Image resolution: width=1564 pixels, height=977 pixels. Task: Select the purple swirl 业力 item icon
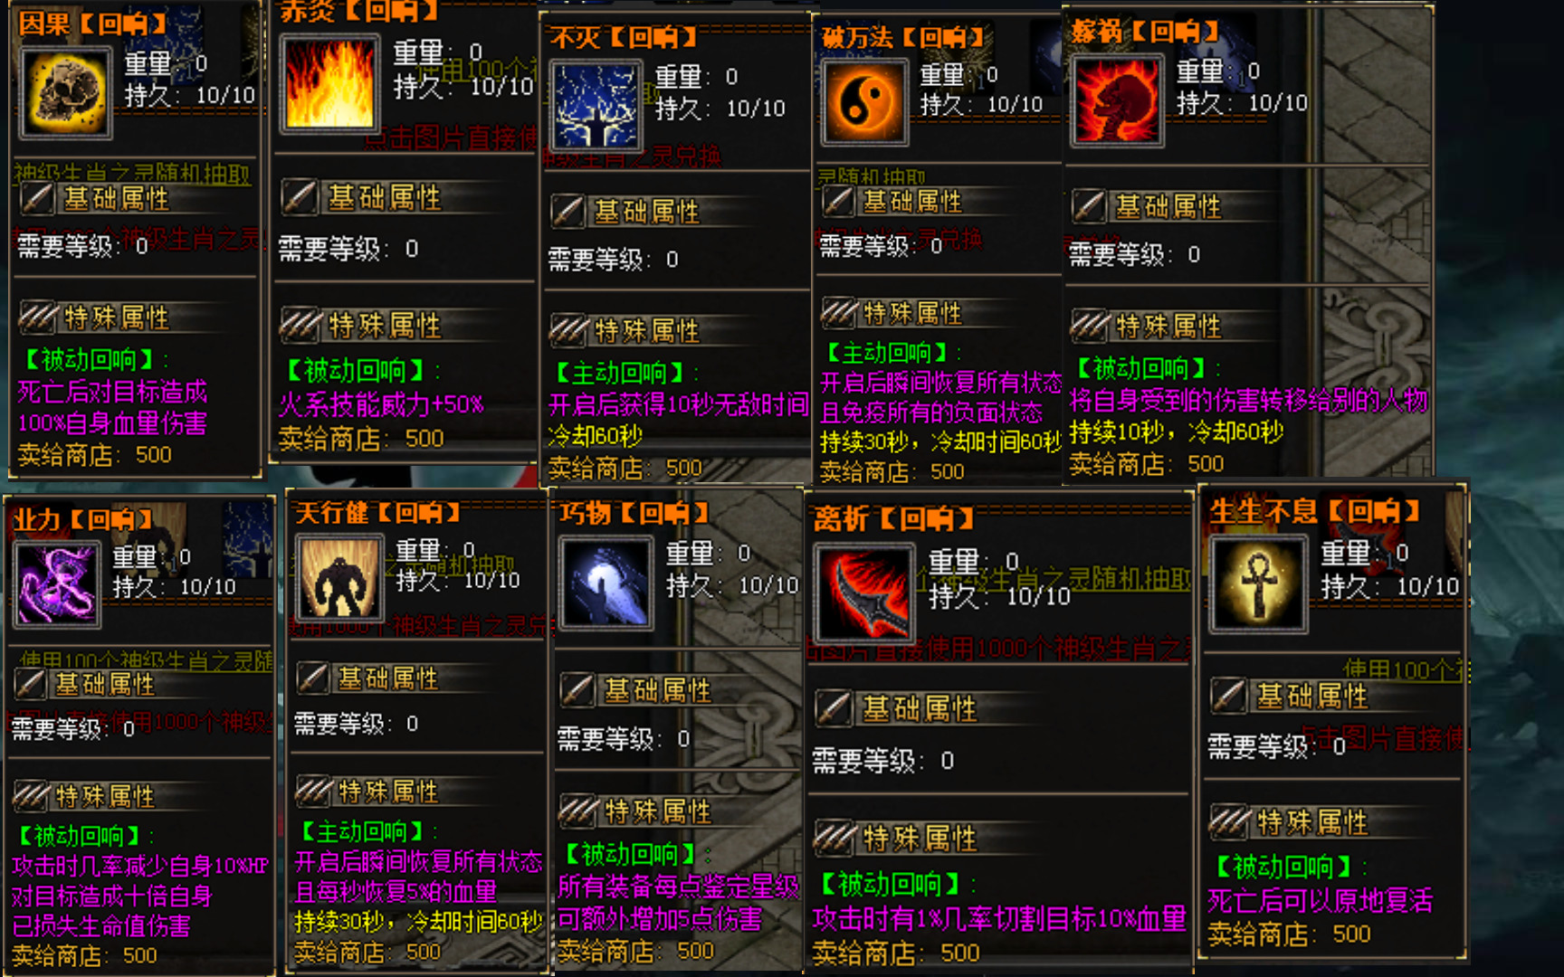point(56,584)
